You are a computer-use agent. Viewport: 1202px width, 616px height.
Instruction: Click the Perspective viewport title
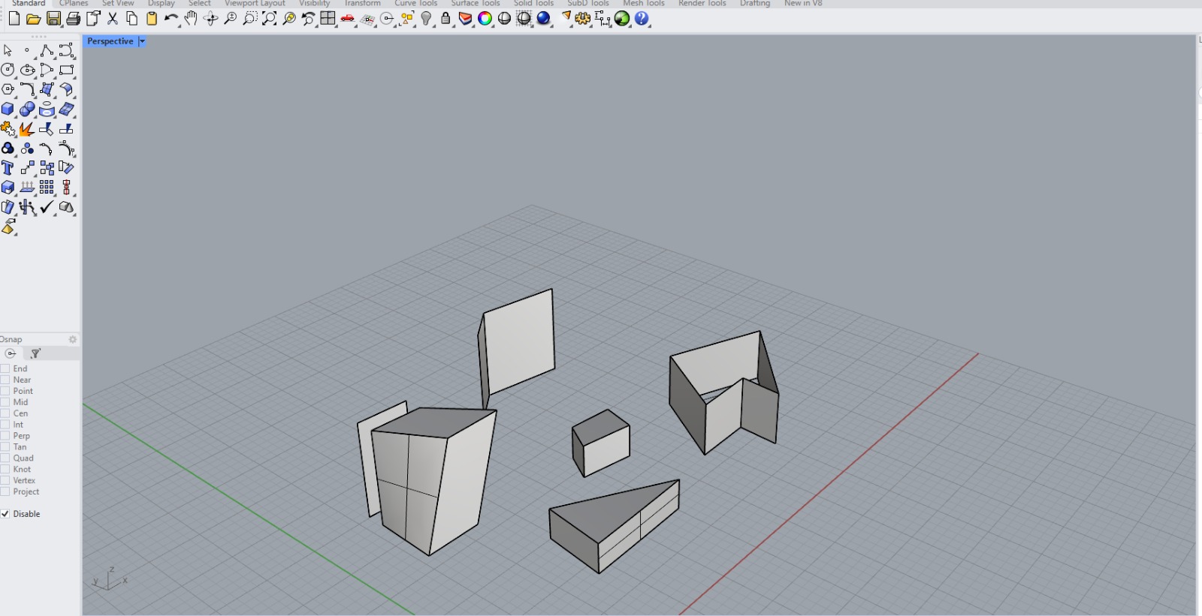pyautogui.click(x=110, y=41)
